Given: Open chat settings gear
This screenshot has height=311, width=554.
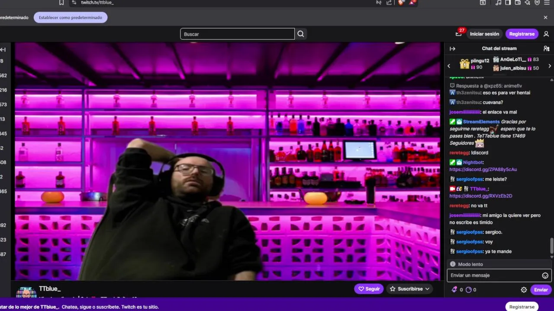Looking at the screenshot, I should click(x=524, y=290).
